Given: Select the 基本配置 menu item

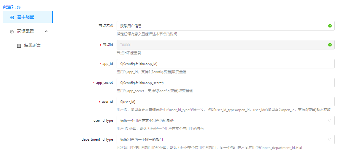Looking at the screenshot, I should (26, 17).
